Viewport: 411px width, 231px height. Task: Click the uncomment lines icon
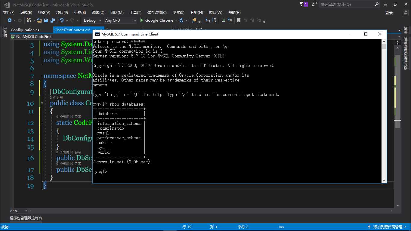tap(230, 20)
